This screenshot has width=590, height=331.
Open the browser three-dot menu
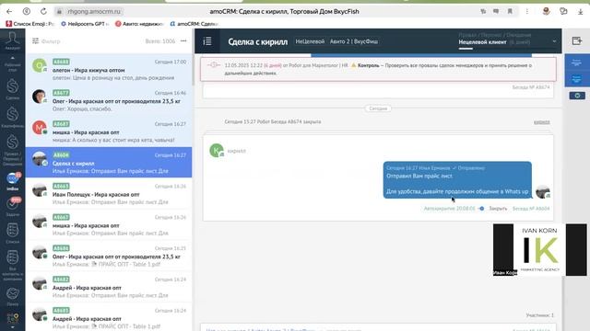click(526, 11)
